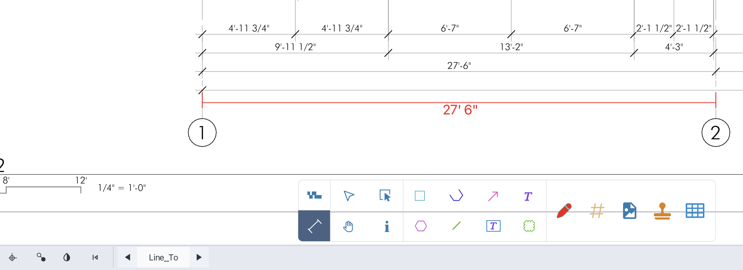Select the red 27' 6" measurement label
This screenshot has width=743, height=270.
pyautogui.click(x=460, y=110)
